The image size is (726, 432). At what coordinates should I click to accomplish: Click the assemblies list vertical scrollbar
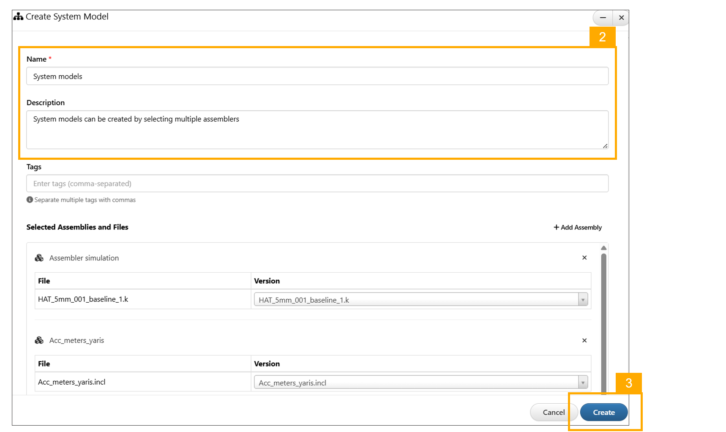click(x=603, y=321)
